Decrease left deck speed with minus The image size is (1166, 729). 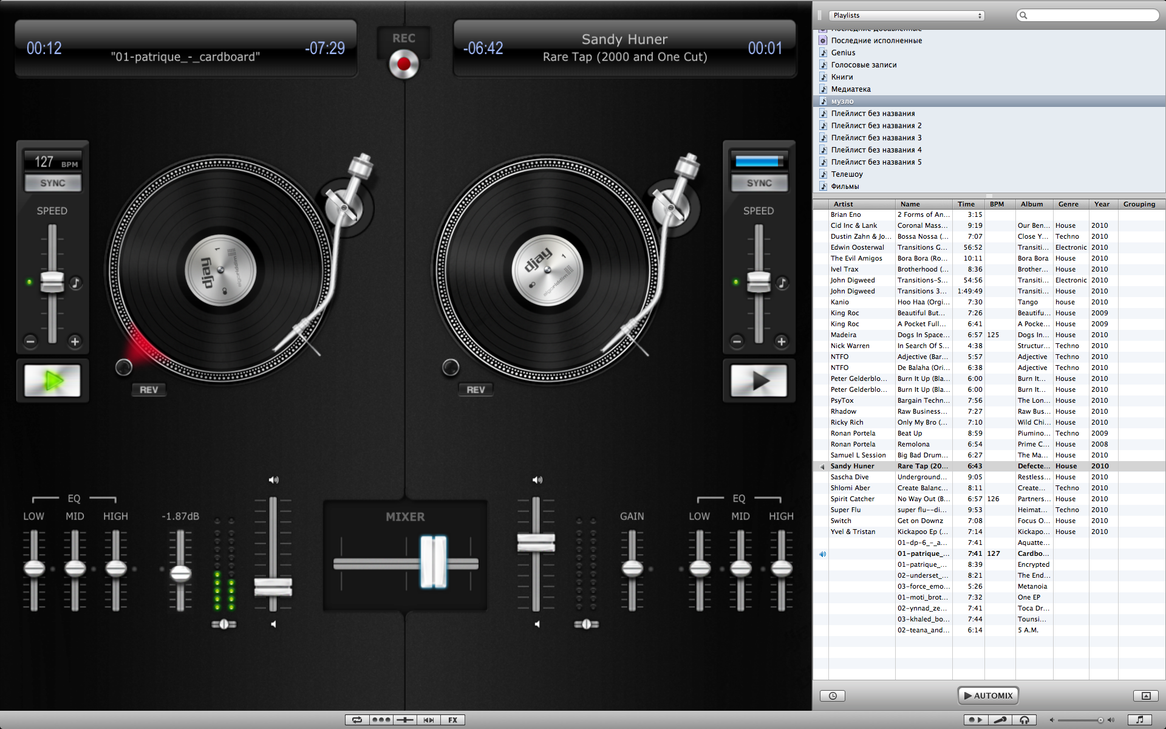[x=30, y=341]
